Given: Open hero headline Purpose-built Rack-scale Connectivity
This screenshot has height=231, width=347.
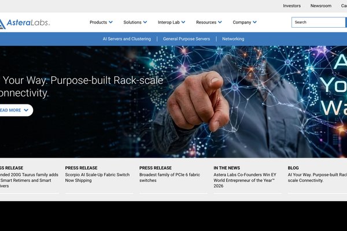Looking at the screenshot, I should tap(82, 87).
